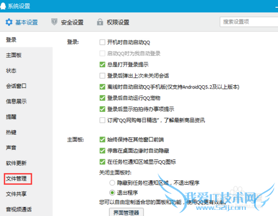Open 软件更新 settings in sidebar
This screenshot has height=216, width=278.
click(x=16, y=163)
